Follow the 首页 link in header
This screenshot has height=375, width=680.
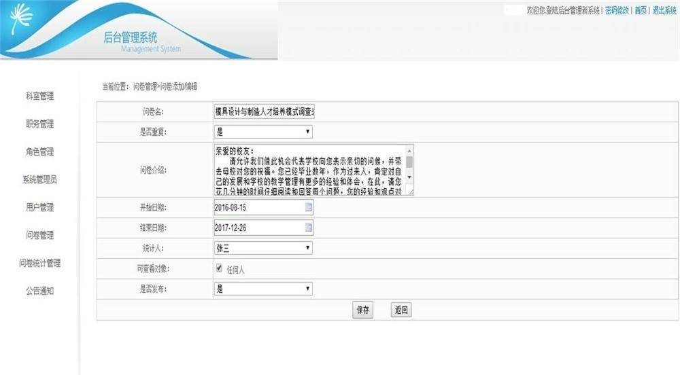tap(641, 10)
